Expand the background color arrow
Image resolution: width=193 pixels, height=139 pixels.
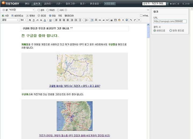click(x=53, y=20)
